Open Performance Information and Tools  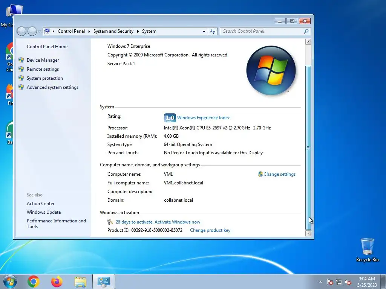[57, 224]
